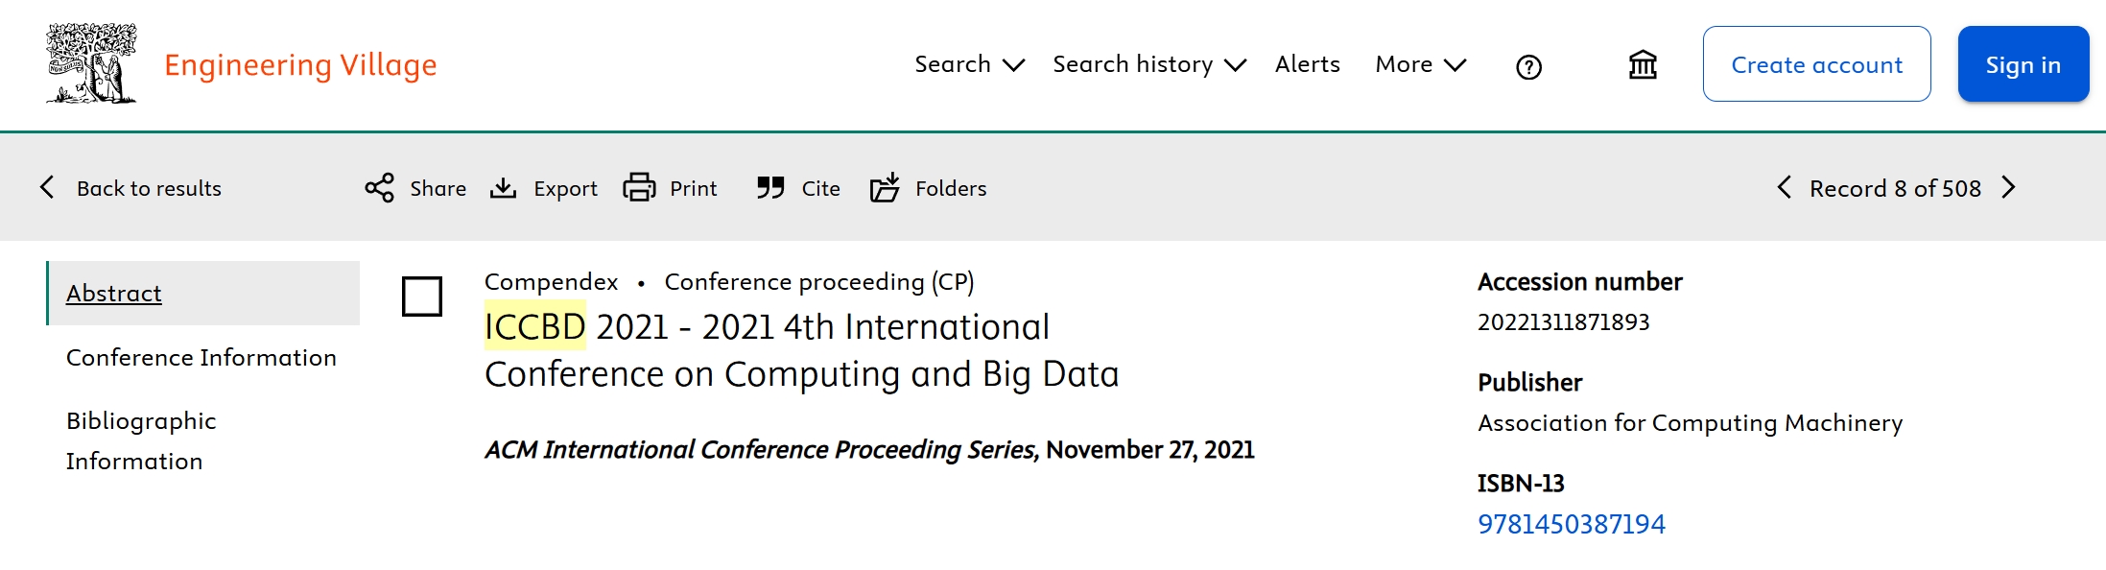Click the Engineering Village tree logo

point(91,63)
